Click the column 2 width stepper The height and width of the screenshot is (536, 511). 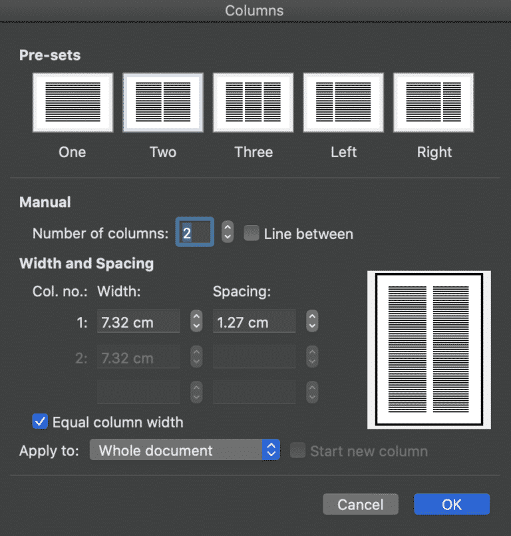[x=196, y=356]
